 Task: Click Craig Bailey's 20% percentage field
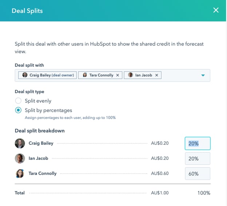point(198,144)
